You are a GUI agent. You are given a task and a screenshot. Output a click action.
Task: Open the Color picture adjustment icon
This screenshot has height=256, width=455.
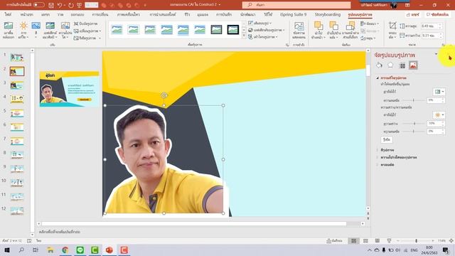[x=36, y=26]
